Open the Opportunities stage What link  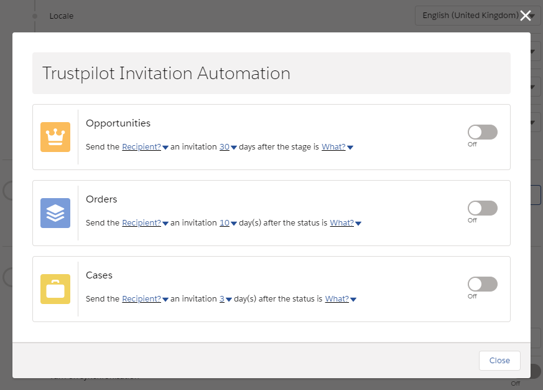pyautogui.click(x=333, y=146)
